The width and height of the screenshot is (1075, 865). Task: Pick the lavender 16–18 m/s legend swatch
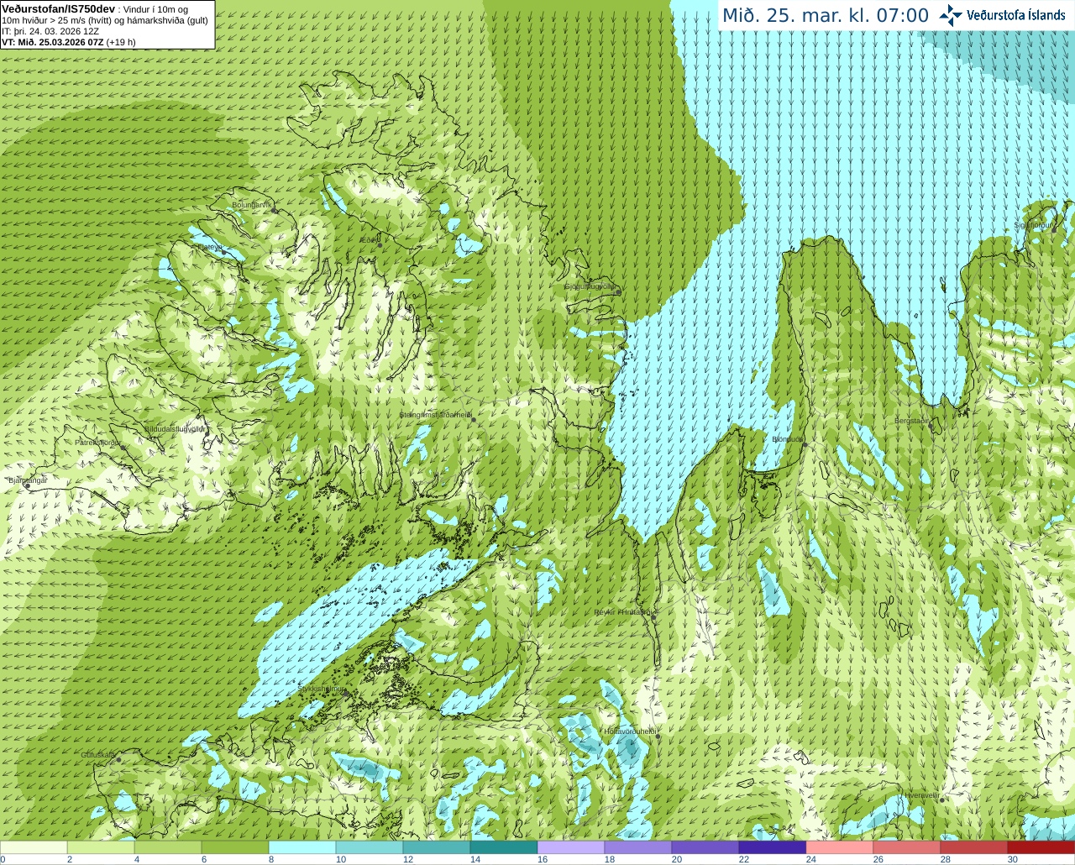[x=571, y=847]
